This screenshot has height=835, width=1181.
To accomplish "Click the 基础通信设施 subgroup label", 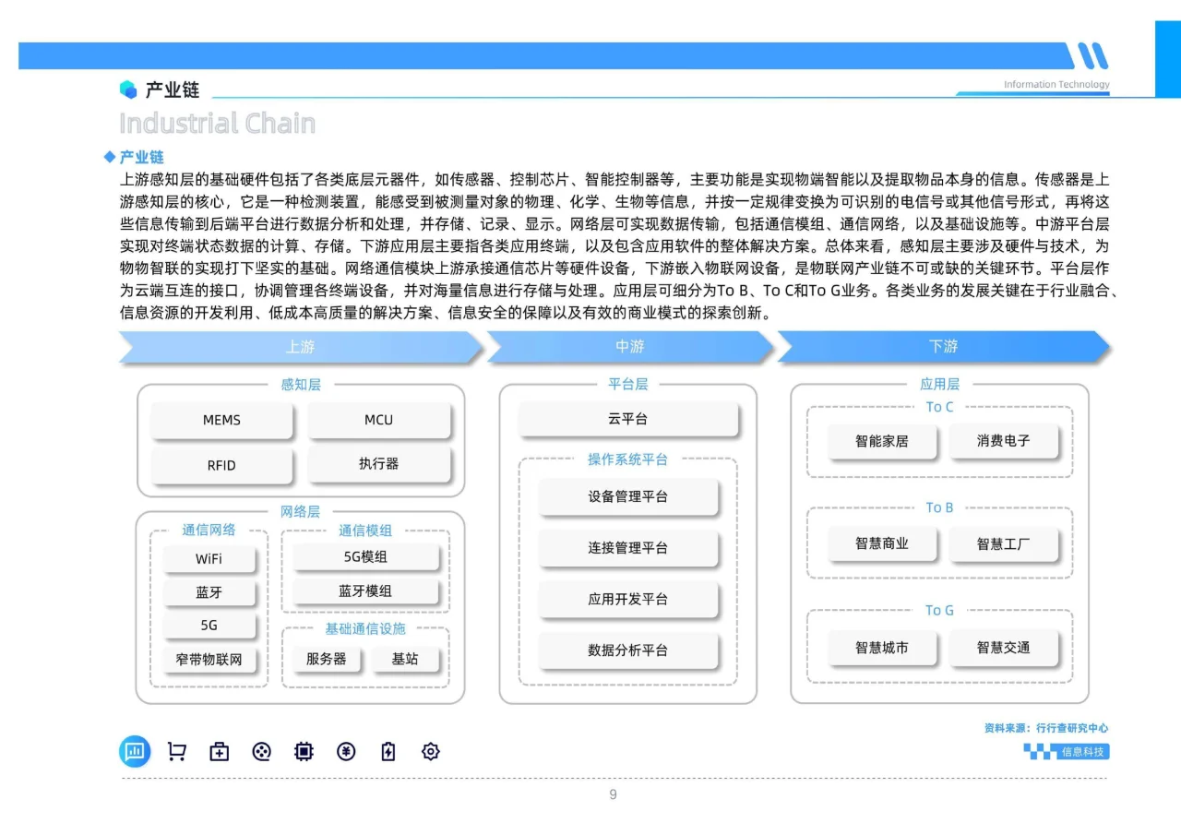I will (365, 628).
